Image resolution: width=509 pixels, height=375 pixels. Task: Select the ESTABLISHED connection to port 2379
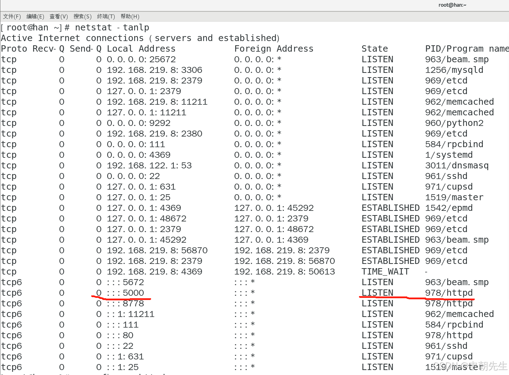pos(390,218)
